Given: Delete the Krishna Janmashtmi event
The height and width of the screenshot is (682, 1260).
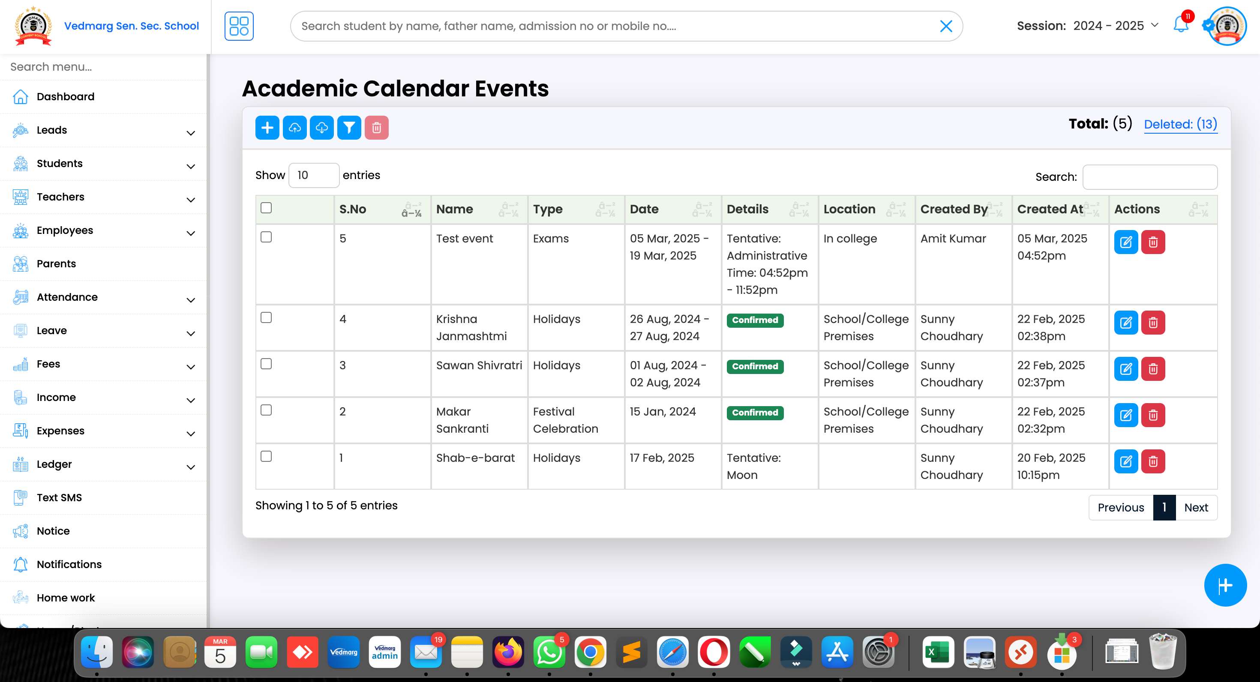Looking at the screenshot, I should [1153, 323].
